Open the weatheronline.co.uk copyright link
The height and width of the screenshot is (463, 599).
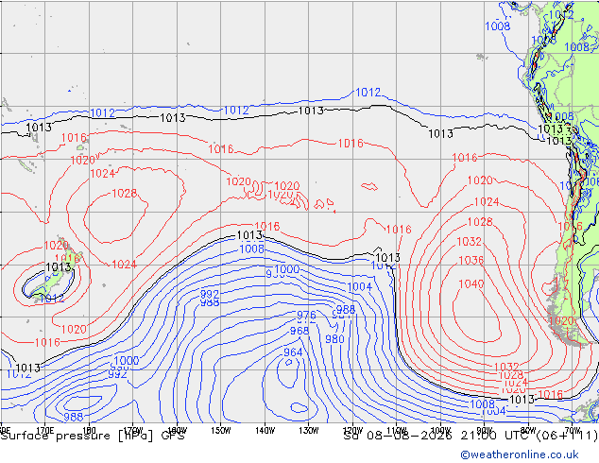(x=520, y=454)
